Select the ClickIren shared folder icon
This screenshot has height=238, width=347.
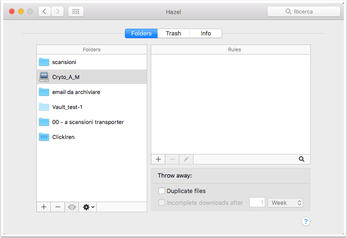click(44, 137)
